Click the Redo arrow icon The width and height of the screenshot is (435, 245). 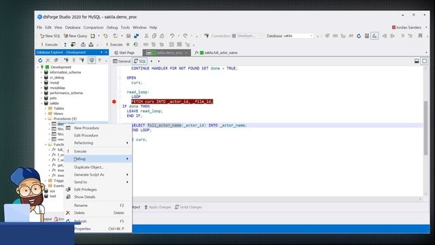click(x=185, y=36)
